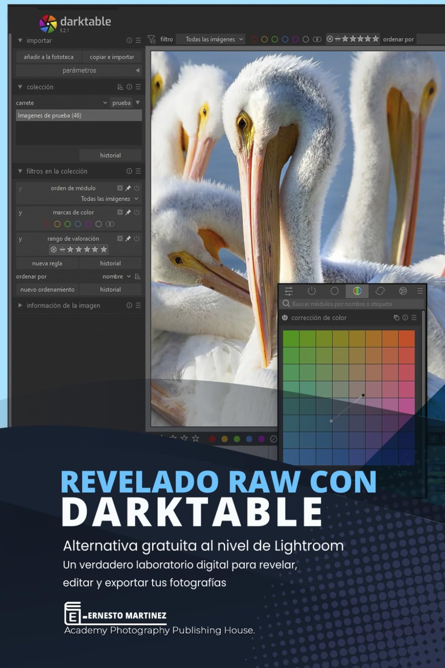This screenshot has width=445, height=668.
Task: Click the dark node in color grid
Action: 363,395
